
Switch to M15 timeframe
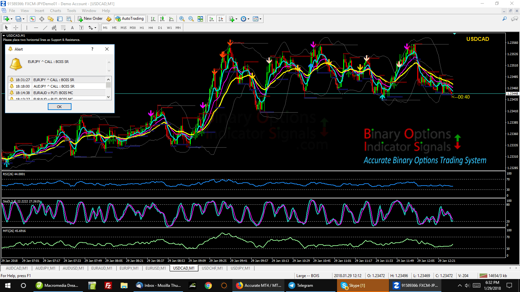click(123, 28)
